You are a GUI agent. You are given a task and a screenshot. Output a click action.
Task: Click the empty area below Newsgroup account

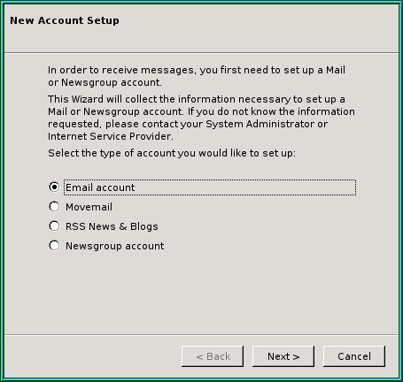201,292
